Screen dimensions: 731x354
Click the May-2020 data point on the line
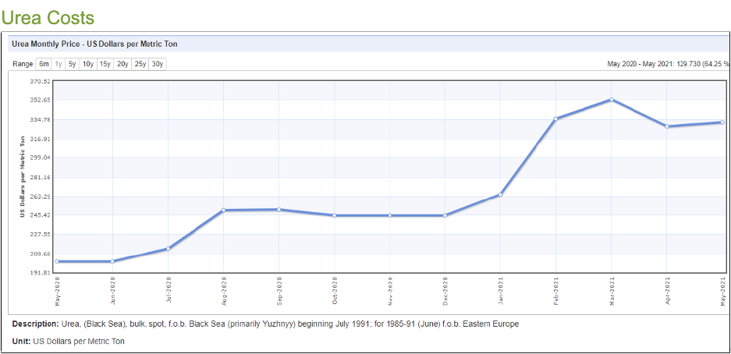(x=57, y=261)
